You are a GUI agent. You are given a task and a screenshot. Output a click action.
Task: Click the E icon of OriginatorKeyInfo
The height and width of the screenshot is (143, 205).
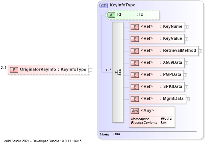point(14,70)
